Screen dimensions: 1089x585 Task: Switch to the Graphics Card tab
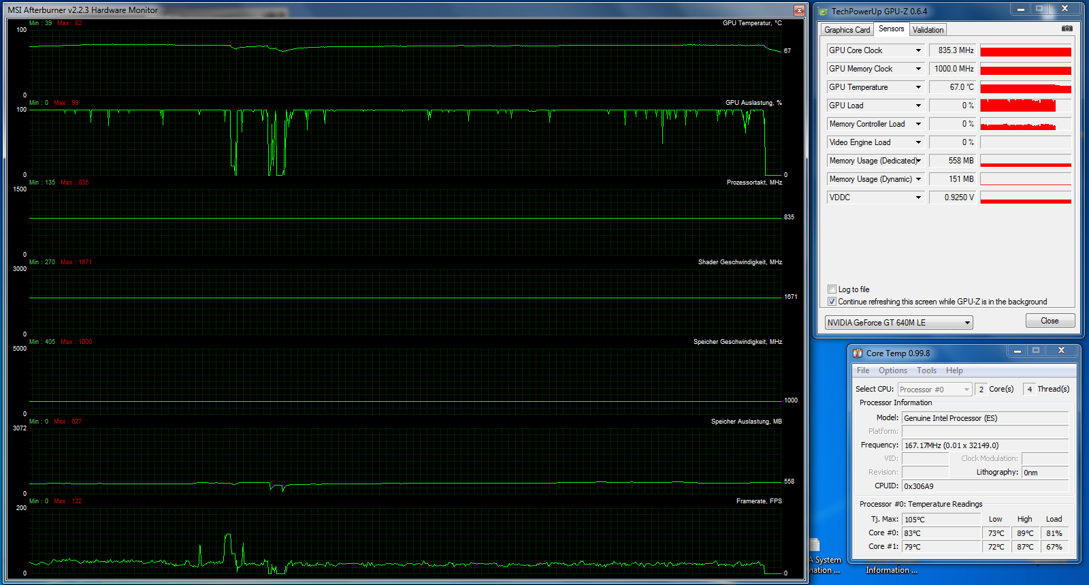(847, 30)
